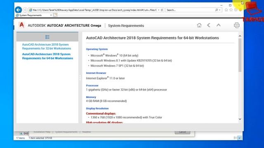Click the Processor heading

(x=92, y=86)
